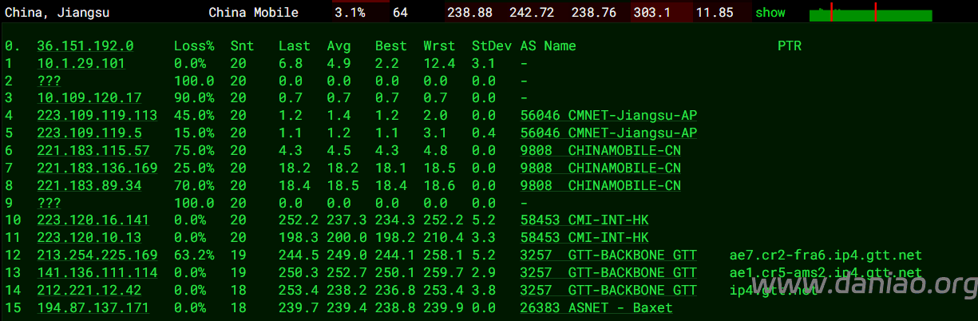Open the 36.151.192.0 address link

pyautogui.click(x=85, y=46)
